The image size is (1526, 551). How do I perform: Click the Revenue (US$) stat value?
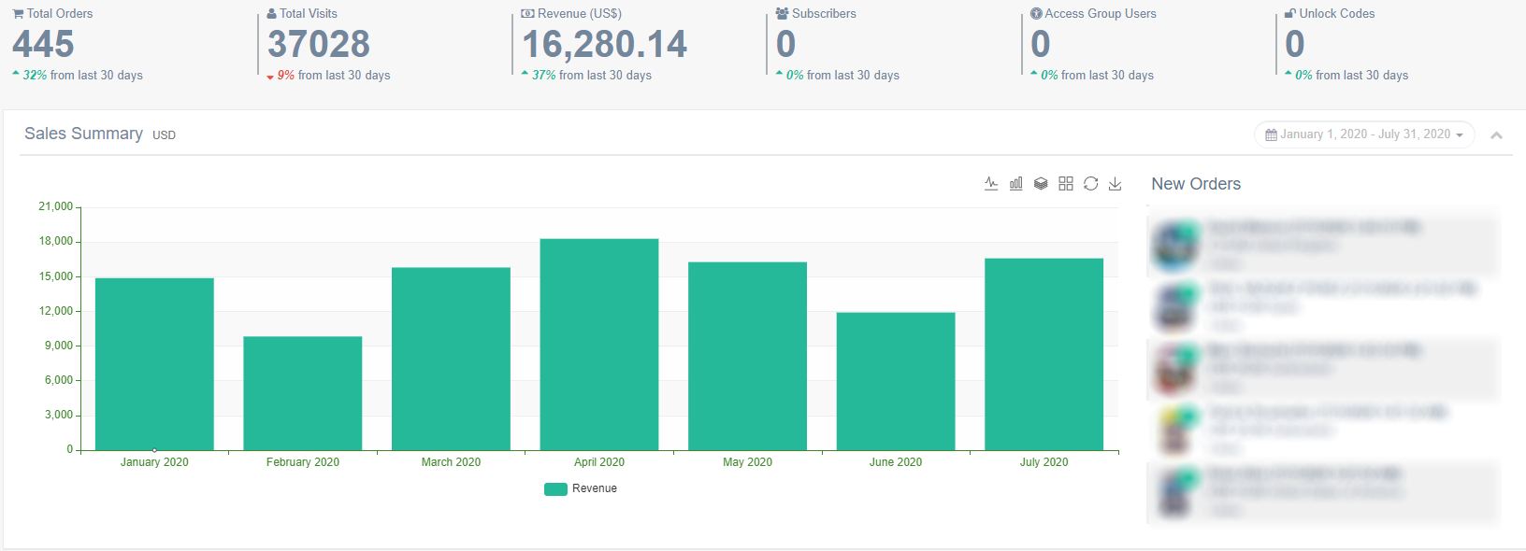tap(604, 44)
